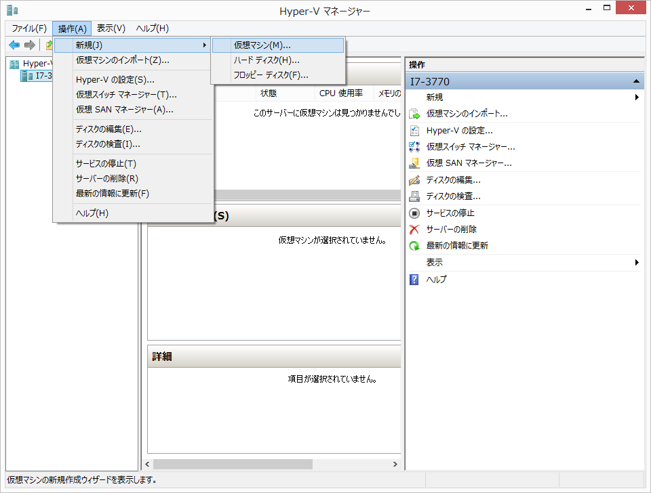Select 仮想マシンのインポート(Z)... menu entry
651x493 pixels.
pyautogui.click(x=132, y=60)
